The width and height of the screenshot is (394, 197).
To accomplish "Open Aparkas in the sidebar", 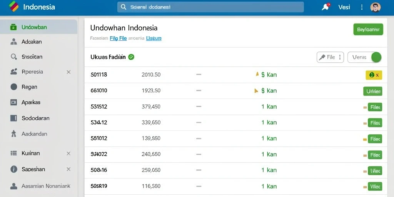I will click(x=31, y=102).
